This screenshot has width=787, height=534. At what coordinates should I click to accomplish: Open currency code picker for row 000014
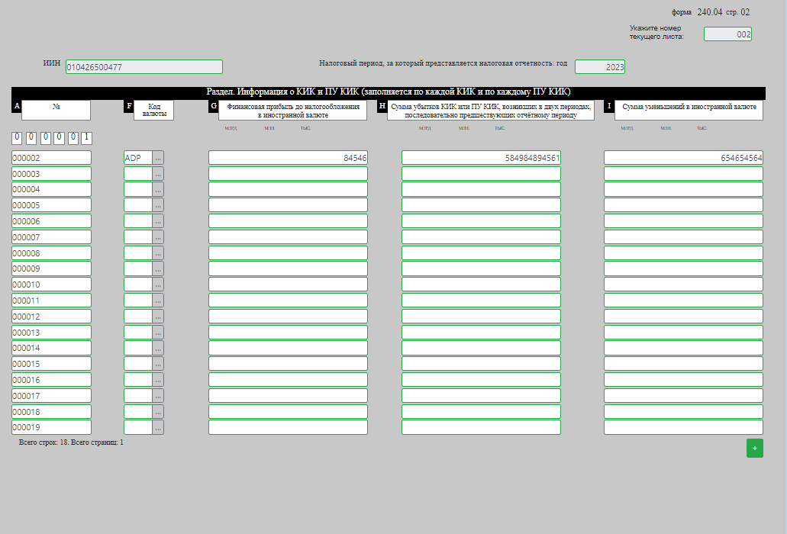(x=157, y=348)
